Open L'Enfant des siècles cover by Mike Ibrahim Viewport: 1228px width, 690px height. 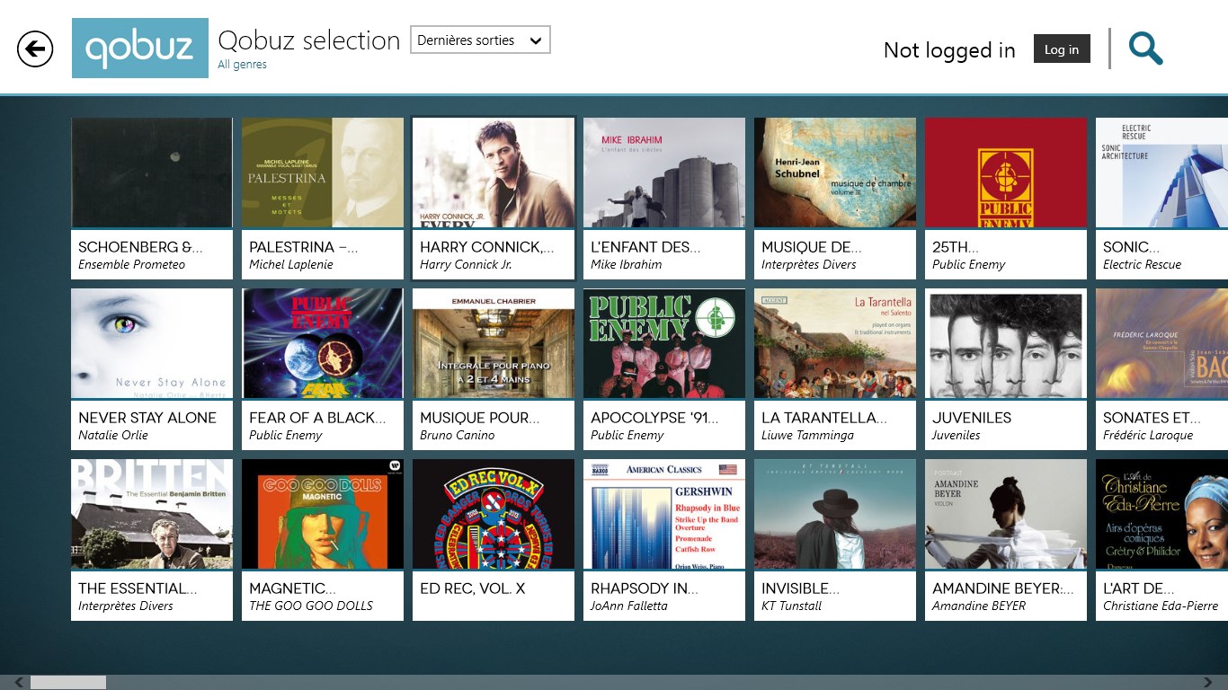[x=664, y=172]
